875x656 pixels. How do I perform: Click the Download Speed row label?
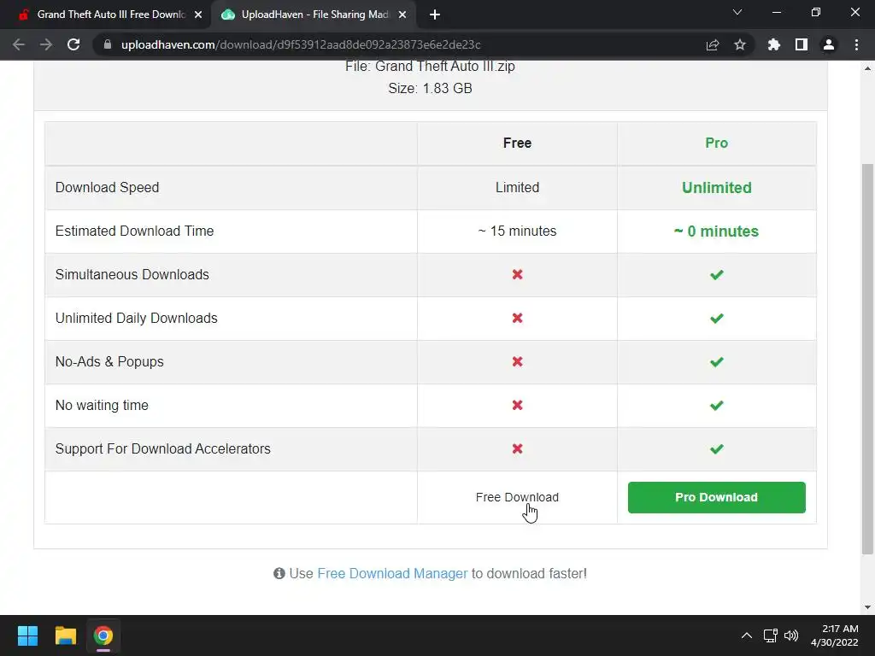pos(107,187)
